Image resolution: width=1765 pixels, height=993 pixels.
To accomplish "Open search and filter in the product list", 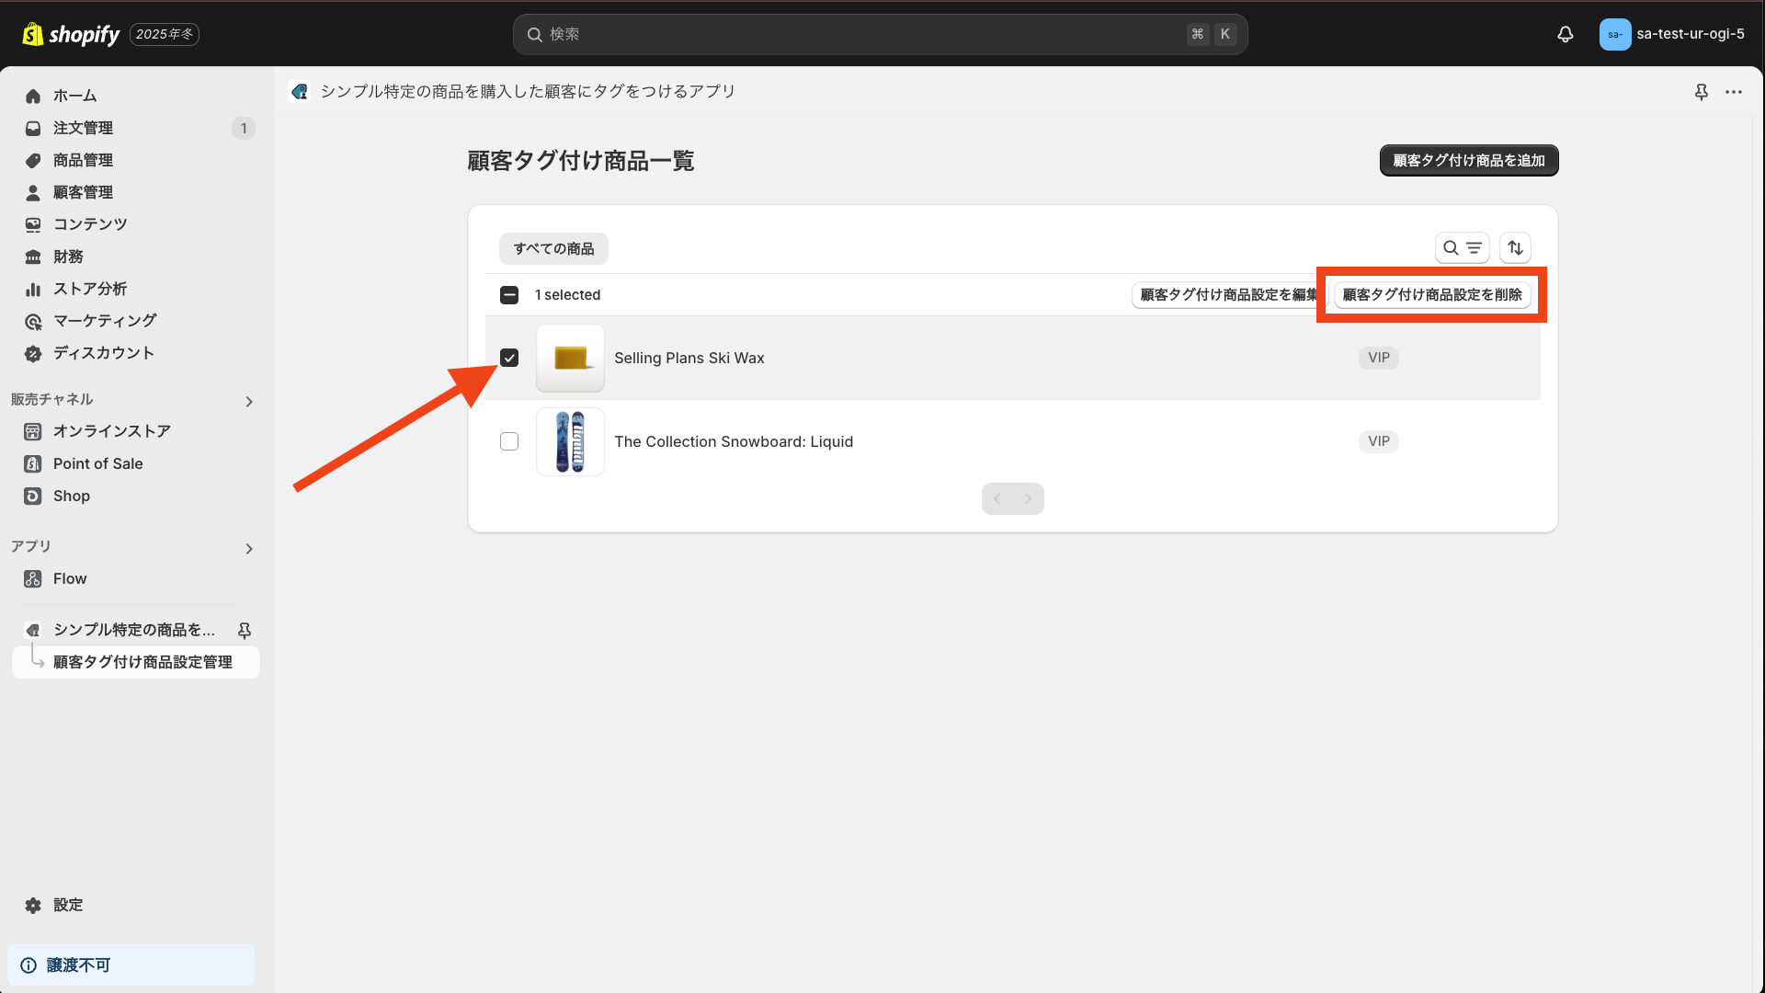I will coord(1463,248).
